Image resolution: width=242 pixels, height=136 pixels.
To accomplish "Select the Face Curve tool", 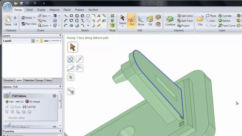I will [x=227, y=26].
